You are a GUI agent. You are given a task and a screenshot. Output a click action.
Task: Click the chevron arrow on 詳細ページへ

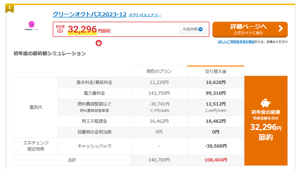280,29
